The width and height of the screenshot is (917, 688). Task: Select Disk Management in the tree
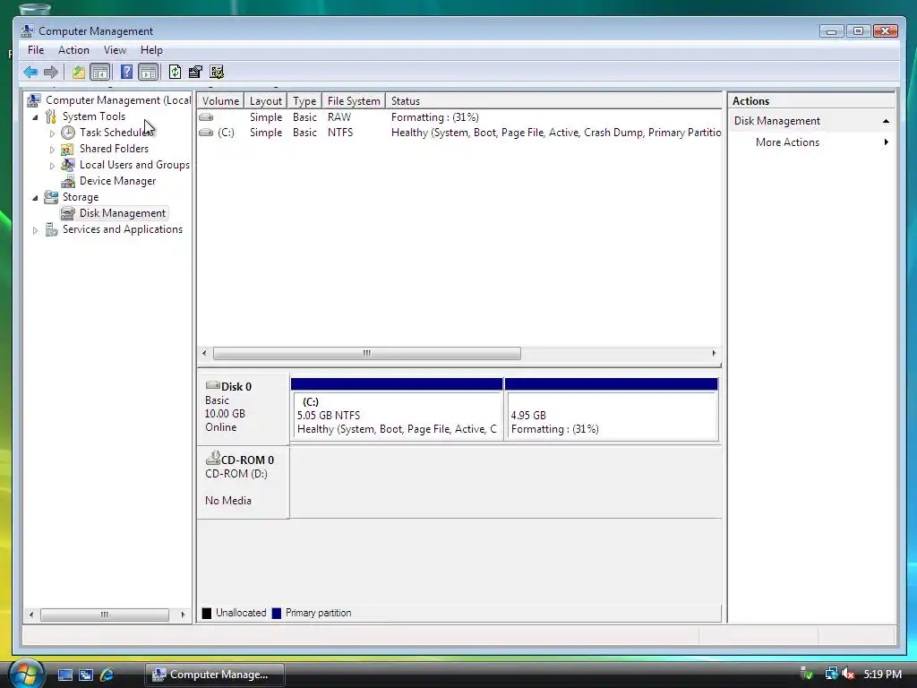tap(122, 213)
